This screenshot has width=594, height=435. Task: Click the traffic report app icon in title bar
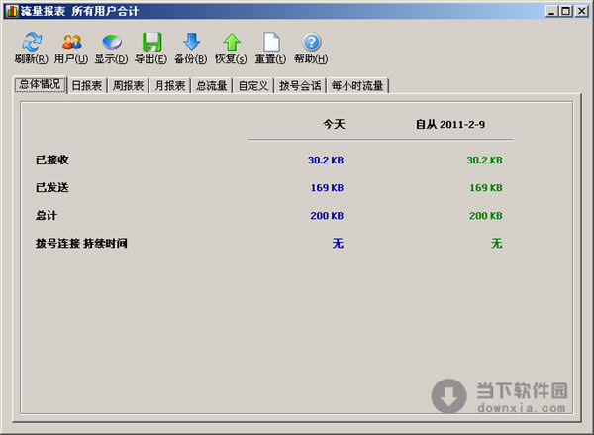(x=11, y=11)
